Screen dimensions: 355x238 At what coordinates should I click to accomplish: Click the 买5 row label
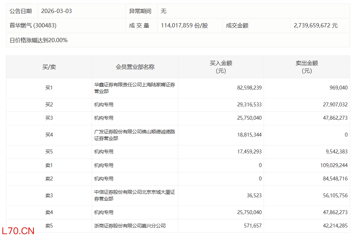(x=49, y=152)
